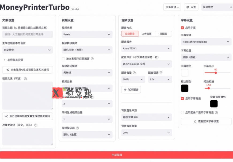Click reset icon in 恢复默认字幕设置
The image size is (233, 162).
coord(195,121)
